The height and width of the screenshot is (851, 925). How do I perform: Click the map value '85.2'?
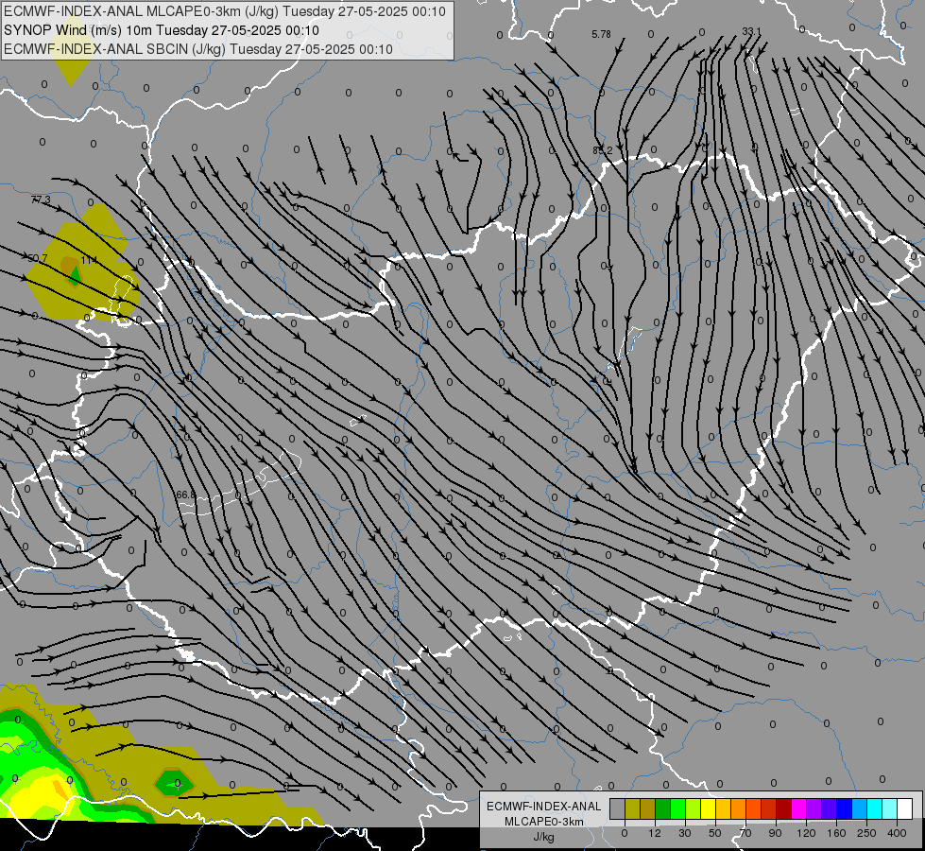[x=602, y=151]
